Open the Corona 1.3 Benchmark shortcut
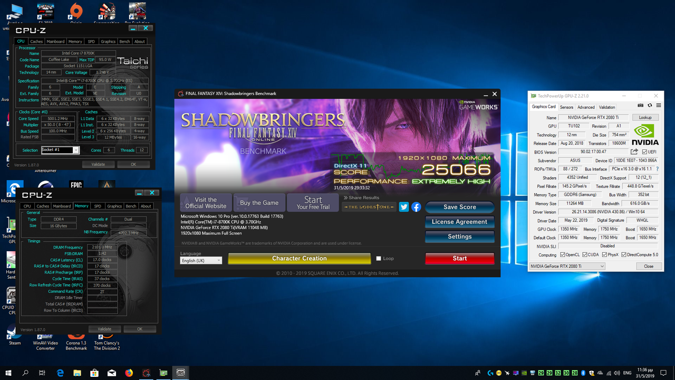The height and width of the screenshot is (380, 675). (76, 340)
